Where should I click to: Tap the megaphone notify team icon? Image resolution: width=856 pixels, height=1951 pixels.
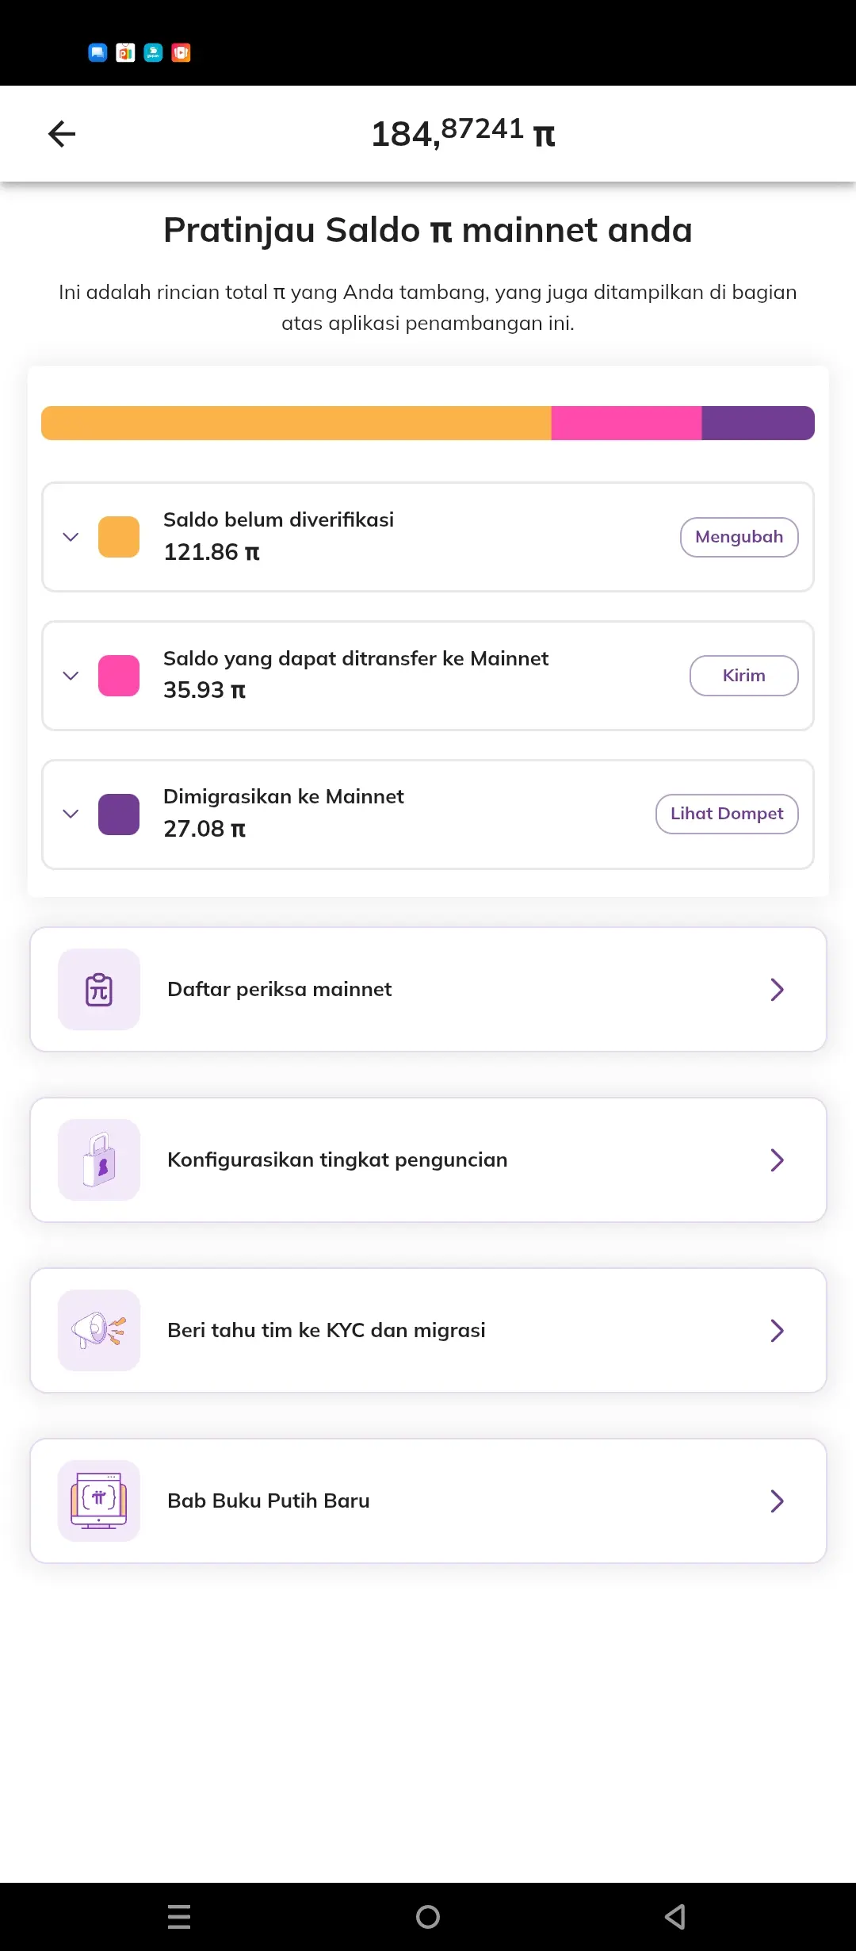(x=99, y=1331)
